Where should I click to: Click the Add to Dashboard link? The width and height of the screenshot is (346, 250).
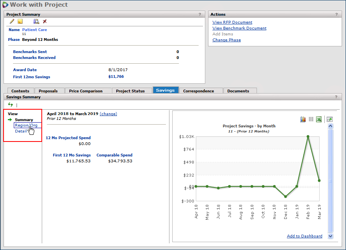tap(304, 236)
